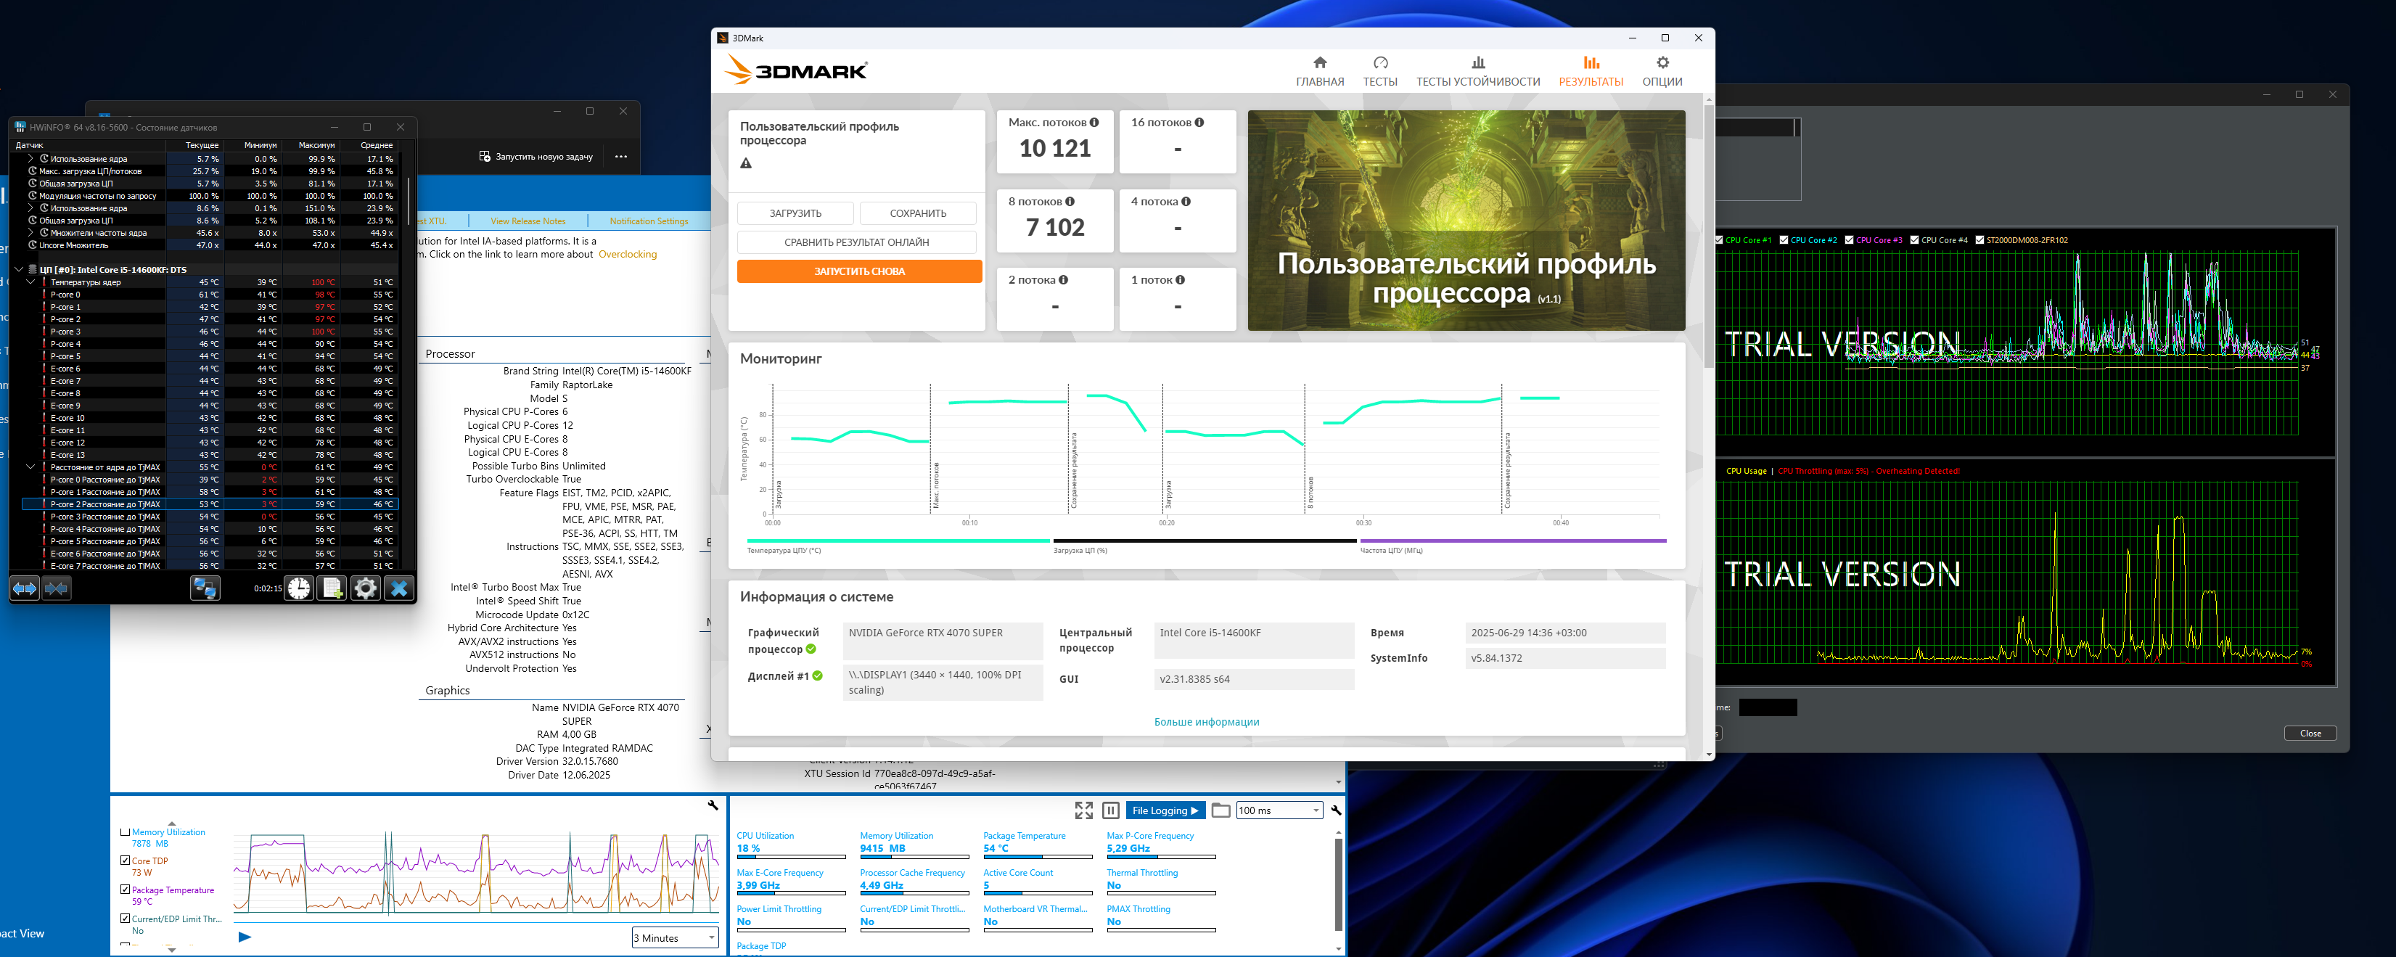Click the HWiNFO reset clock icon
2396x957 pixels.
[x=298, y=588]
